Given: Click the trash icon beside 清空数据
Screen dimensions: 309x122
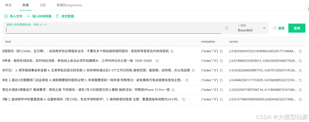Looking at the screenshot, I should tap(57, 16).
